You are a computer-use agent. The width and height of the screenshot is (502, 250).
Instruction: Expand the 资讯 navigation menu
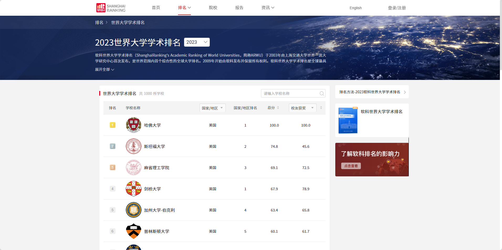click(268, 8)
